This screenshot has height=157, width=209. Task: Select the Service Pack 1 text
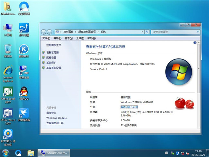tap(98, 69)
